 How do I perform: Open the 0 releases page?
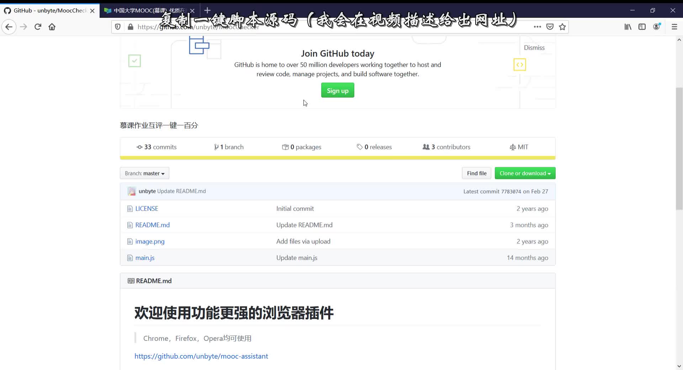[x=374, y=147]
